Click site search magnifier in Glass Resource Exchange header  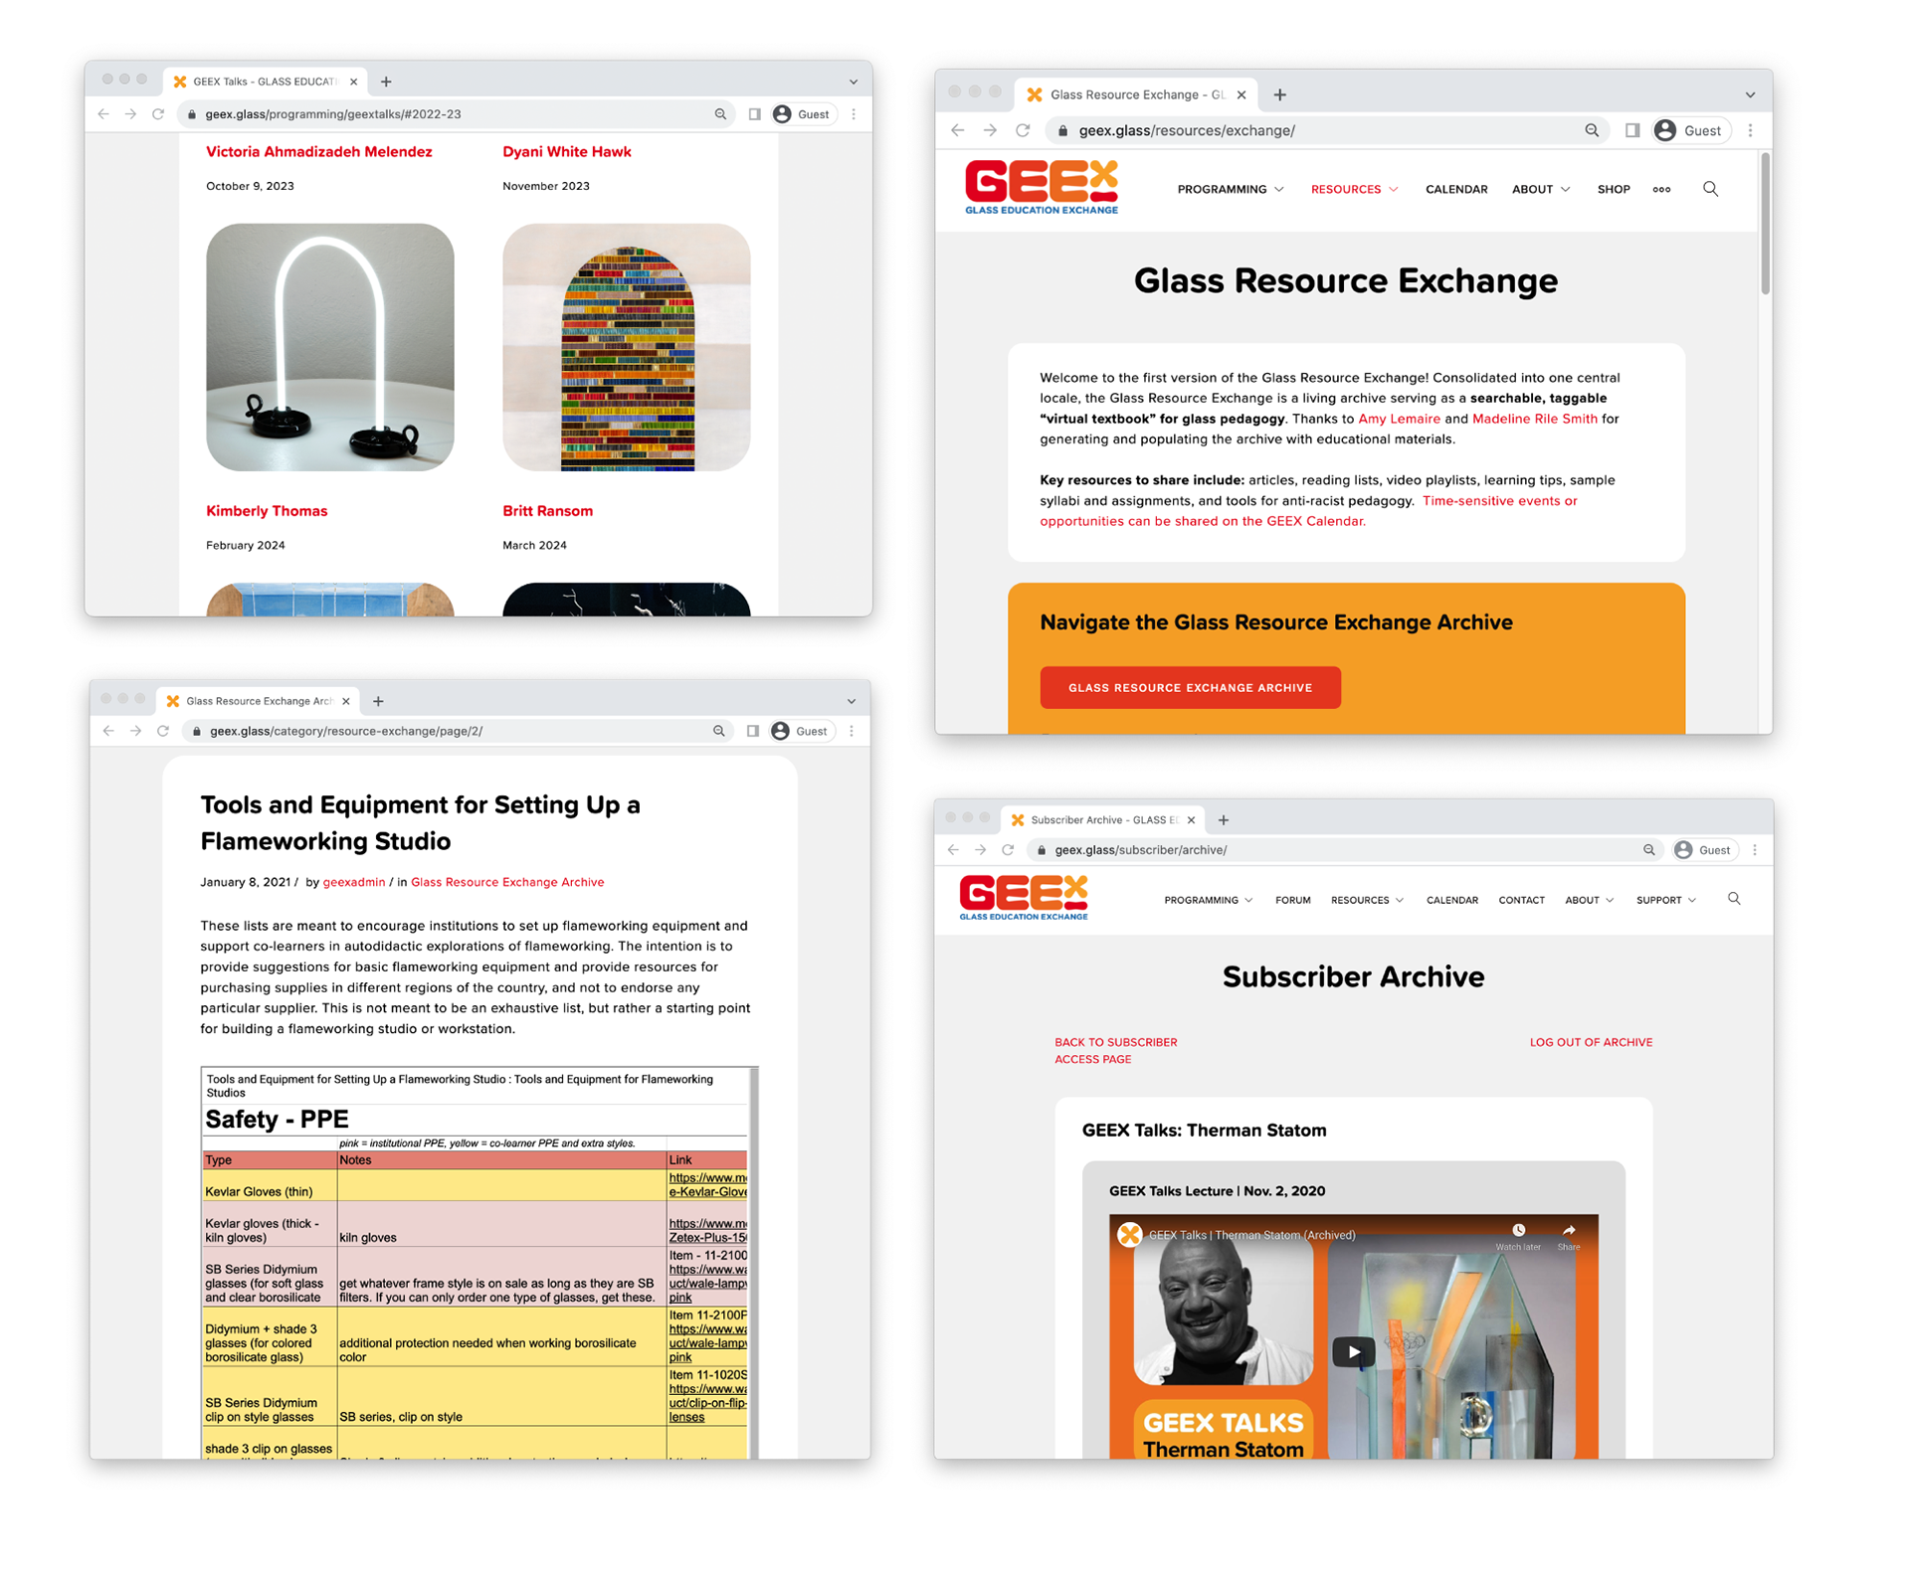point(1710,189)
